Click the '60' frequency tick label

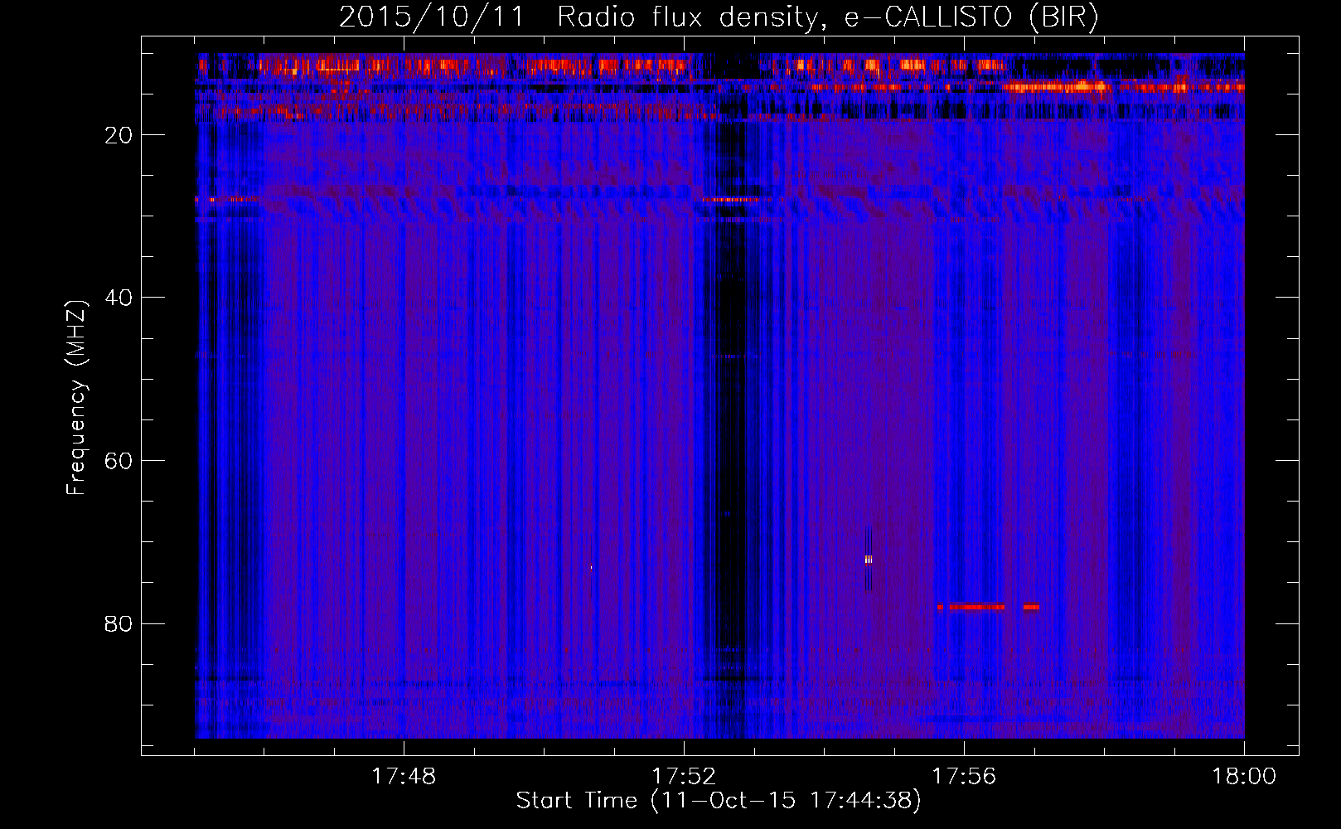coord(119,461)
